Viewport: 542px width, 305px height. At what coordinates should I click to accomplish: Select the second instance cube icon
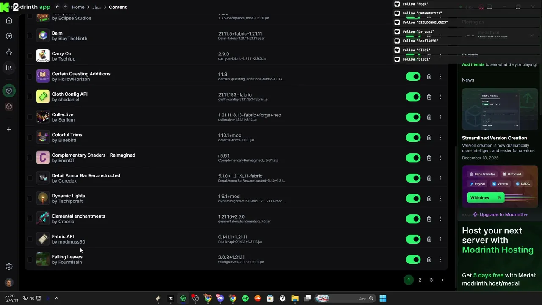pos(9,107)
